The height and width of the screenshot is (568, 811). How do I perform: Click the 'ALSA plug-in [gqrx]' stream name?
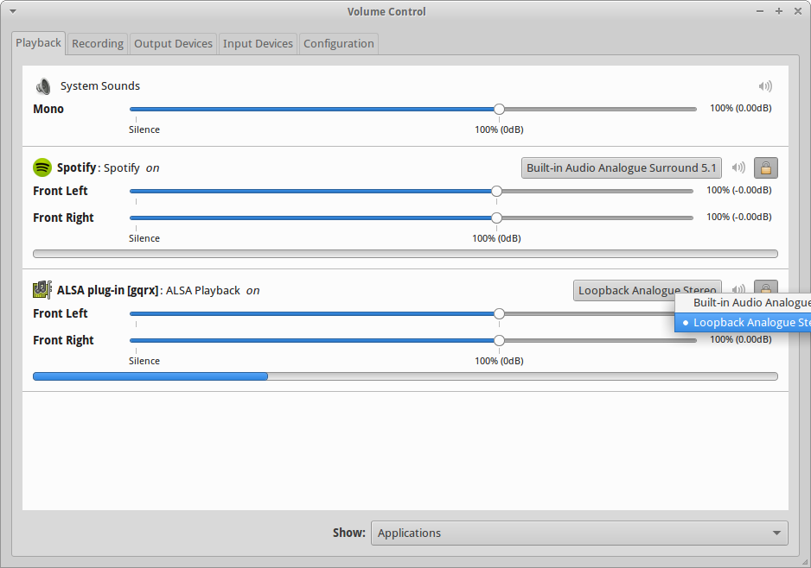[107, 290]
